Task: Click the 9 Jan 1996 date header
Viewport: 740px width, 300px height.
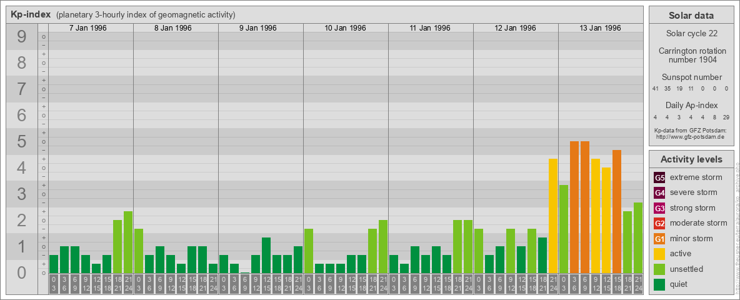Action: click(258, 28)
